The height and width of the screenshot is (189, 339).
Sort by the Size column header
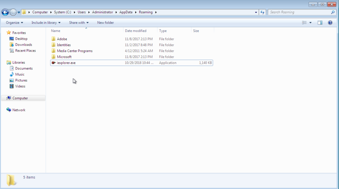click(203, 31)
